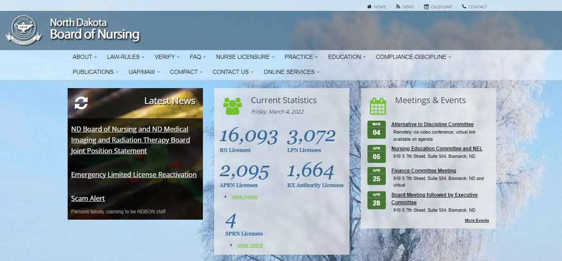Click the phone icon beside CONTACT
The height and width of the screenshot is (261, 562).
pyautogui.click(x=464, y=7)
